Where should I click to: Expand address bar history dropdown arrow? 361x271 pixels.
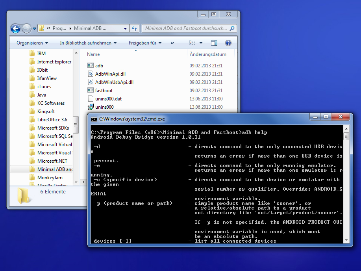click(125, 28)
